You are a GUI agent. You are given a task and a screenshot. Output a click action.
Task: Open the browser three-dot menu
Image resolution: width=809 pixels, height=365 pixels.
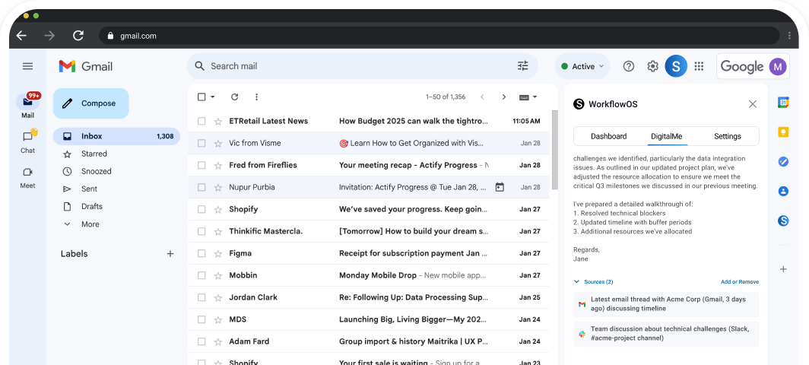(x=789, y=36)
